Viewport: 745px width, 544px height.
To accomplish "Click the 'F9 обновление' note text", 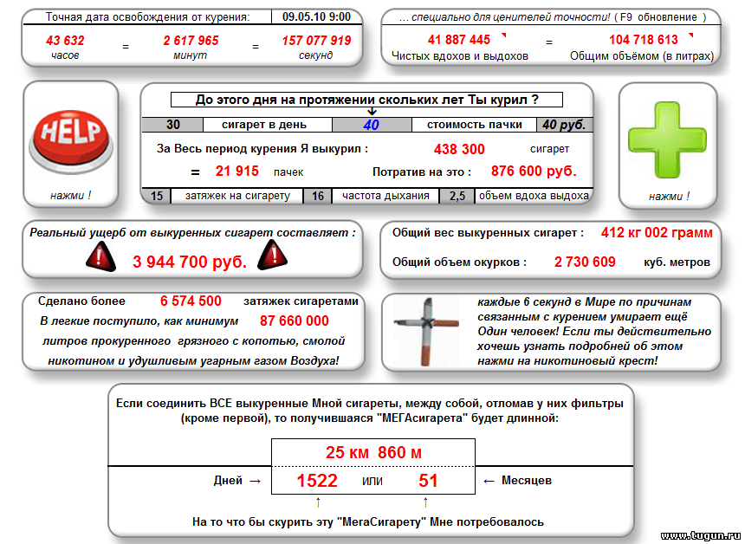I will tap(659, 17).
